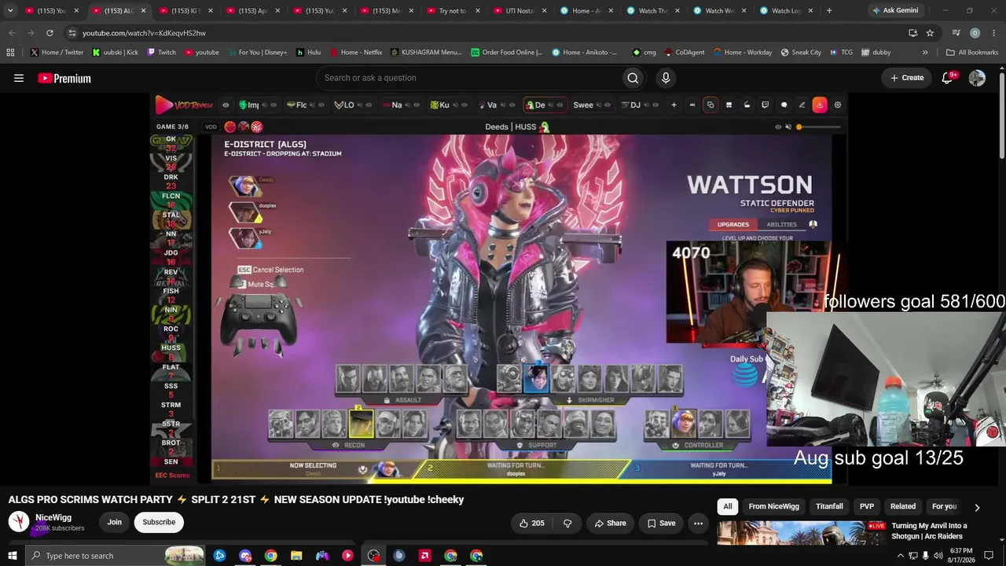1006x566 pixels.
Task: Click the address bar URL
Action: tap(144, 33)
